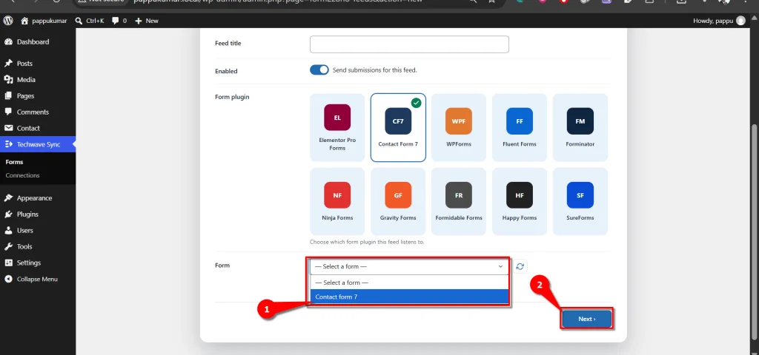Toggle the Enabled feed switch
The height and width of the screenshot is (355, 759).
[x=319, y=70]
